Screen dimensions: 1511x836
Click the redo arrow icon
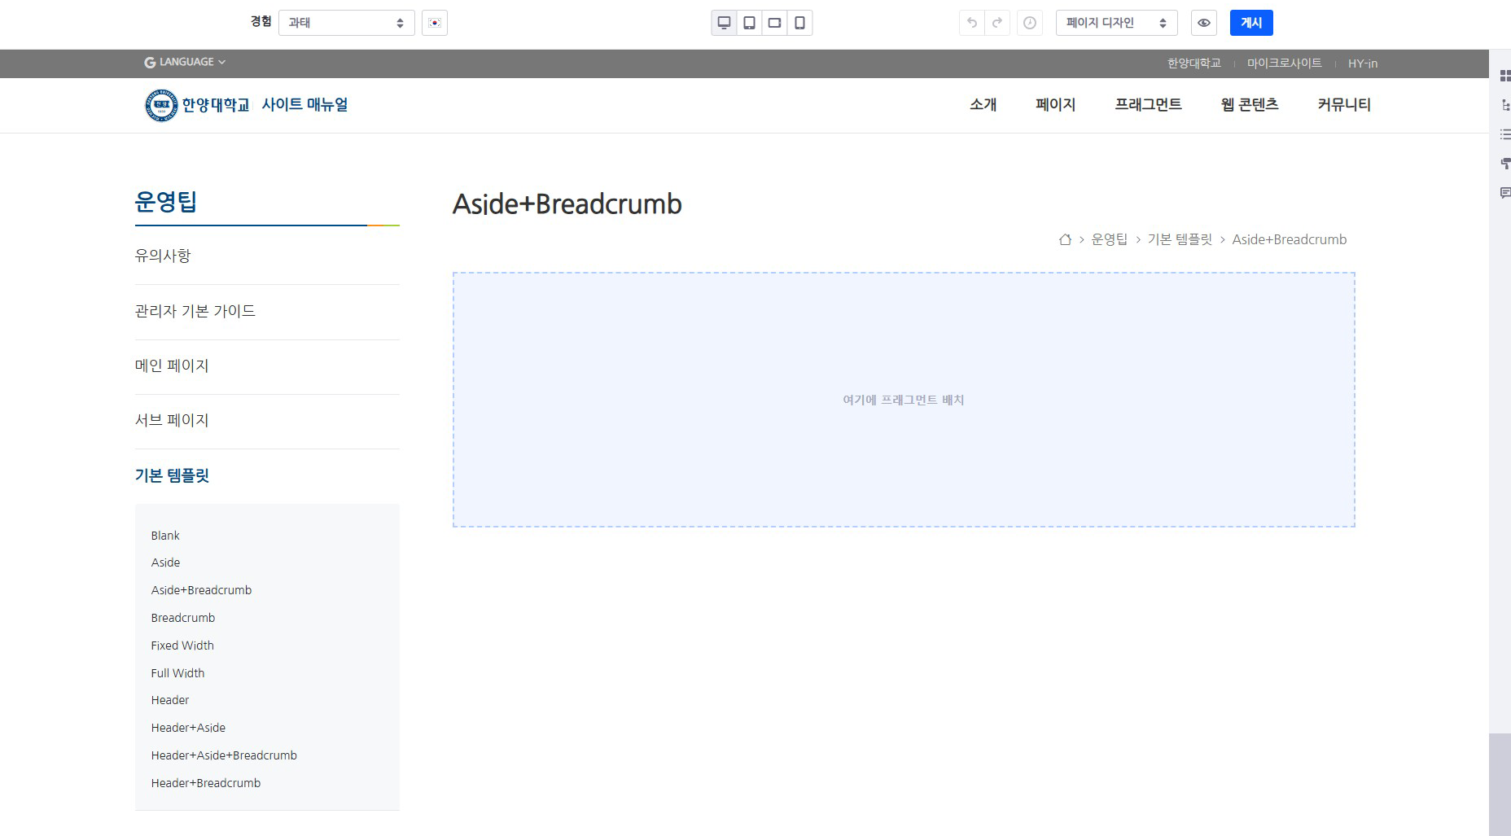(x=997, y=23)
